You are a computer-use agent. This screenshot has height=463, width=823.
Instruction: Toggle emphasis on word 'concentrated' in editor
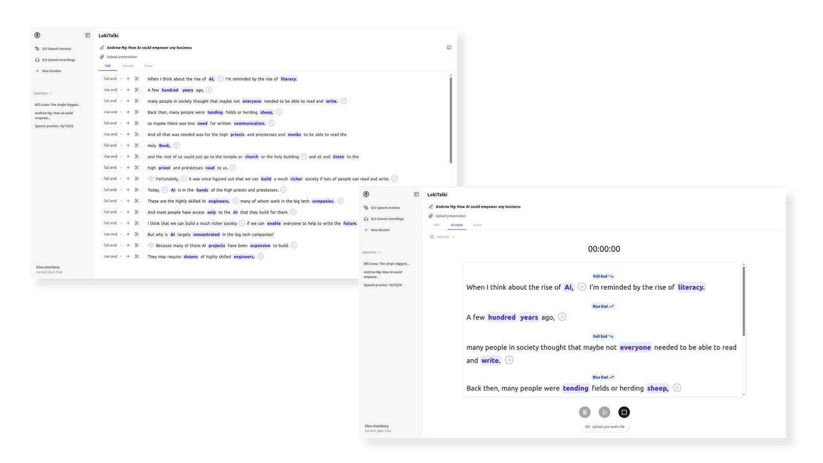[206, 234]
